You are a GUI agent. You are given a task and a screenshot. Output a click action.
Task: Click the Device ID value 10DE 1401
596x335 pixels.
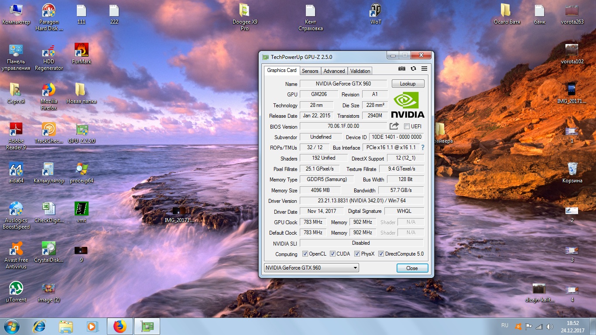point(396,137)
